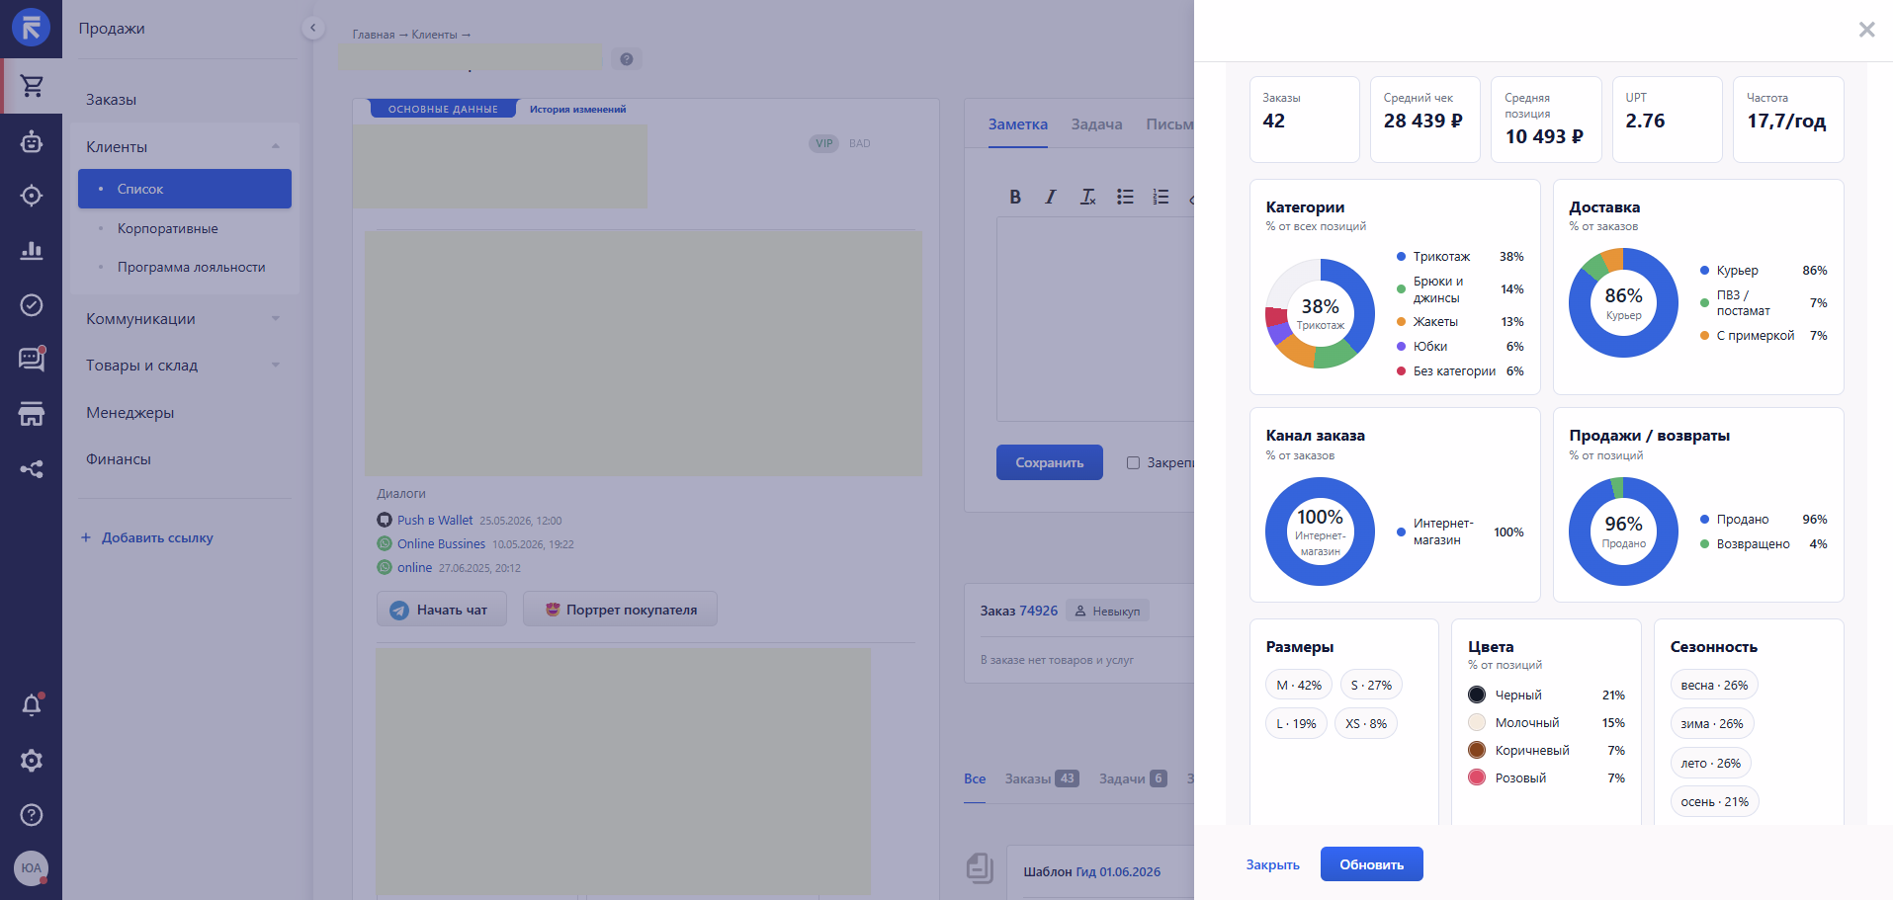Click the storefront icon in the sidebar
The width and height of the screenshot is (1893, 900).
click(x=32, y=414)
